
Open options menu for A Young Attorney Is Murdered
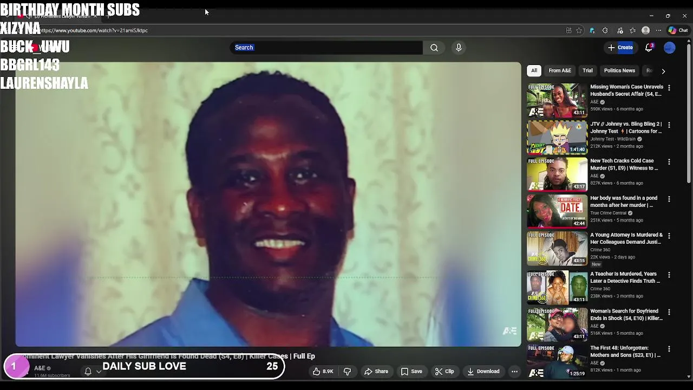click(x=669, y=236)
